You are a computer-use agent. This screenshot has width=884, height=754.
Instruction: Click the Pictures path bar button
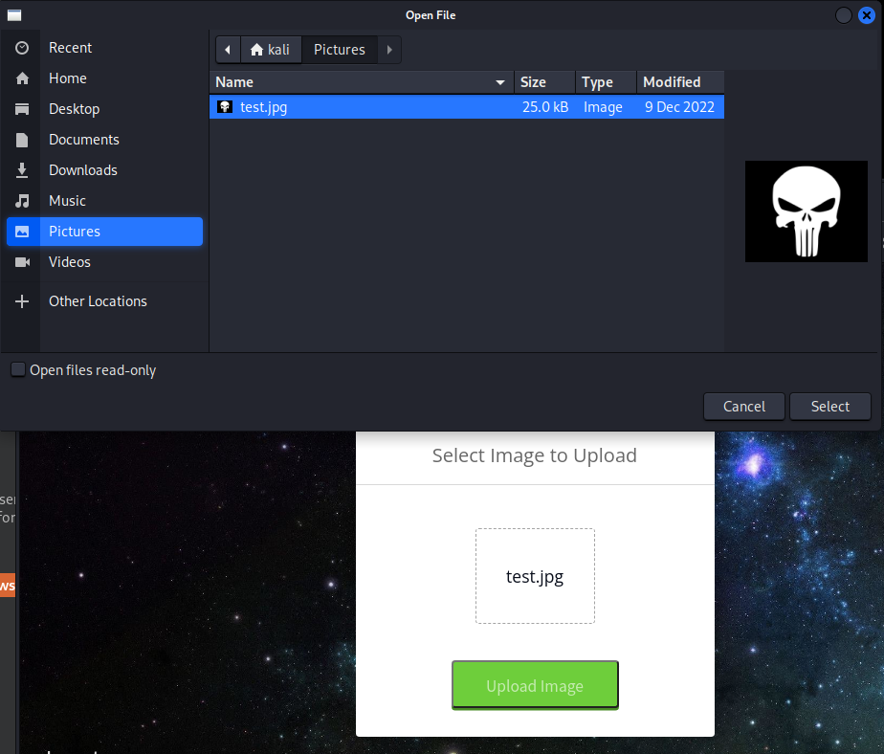pyautogui.click(x=340, y=50)
